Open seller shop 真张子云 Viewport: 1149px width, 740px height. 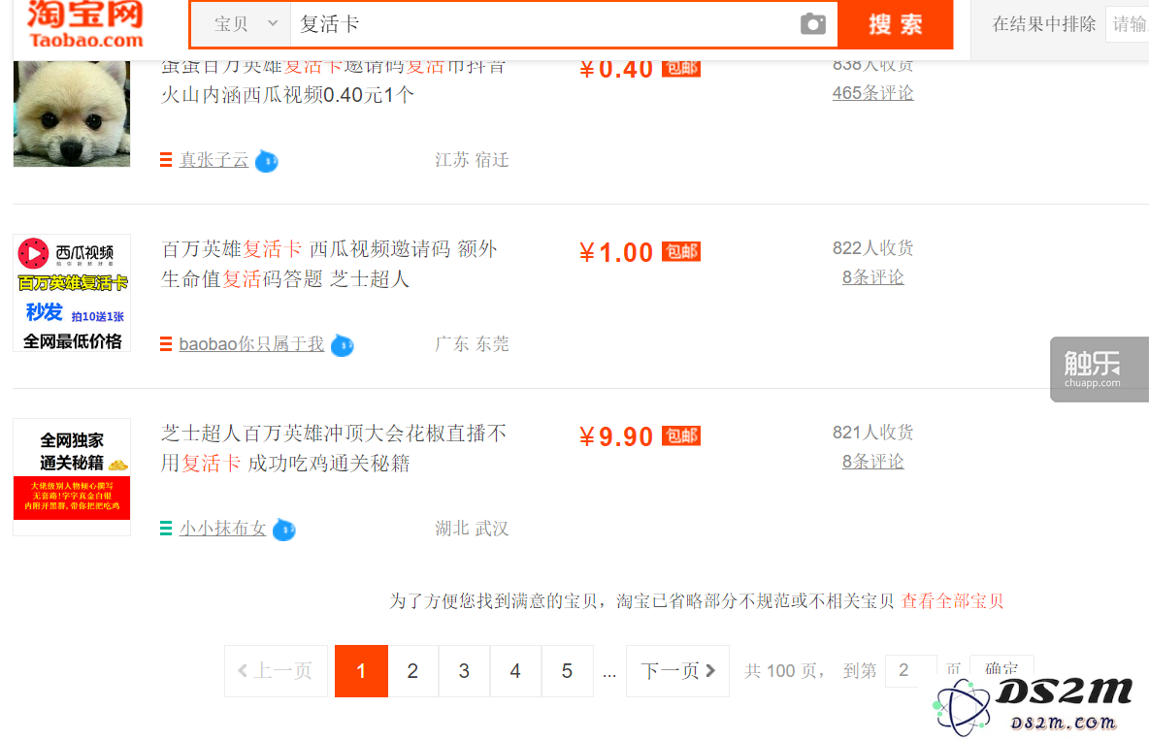coord(213,160)
